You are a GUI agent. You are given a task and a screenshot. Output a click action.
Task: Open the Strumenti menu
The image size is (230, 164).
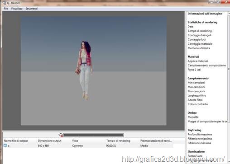coord(31,9)
